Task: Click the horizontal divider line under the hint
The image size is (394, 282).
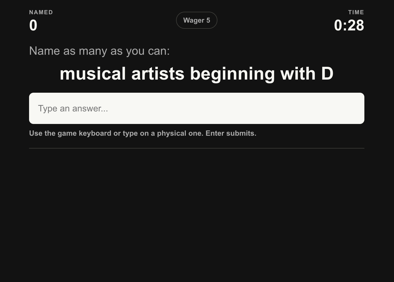Action: (x=197, y=148)
